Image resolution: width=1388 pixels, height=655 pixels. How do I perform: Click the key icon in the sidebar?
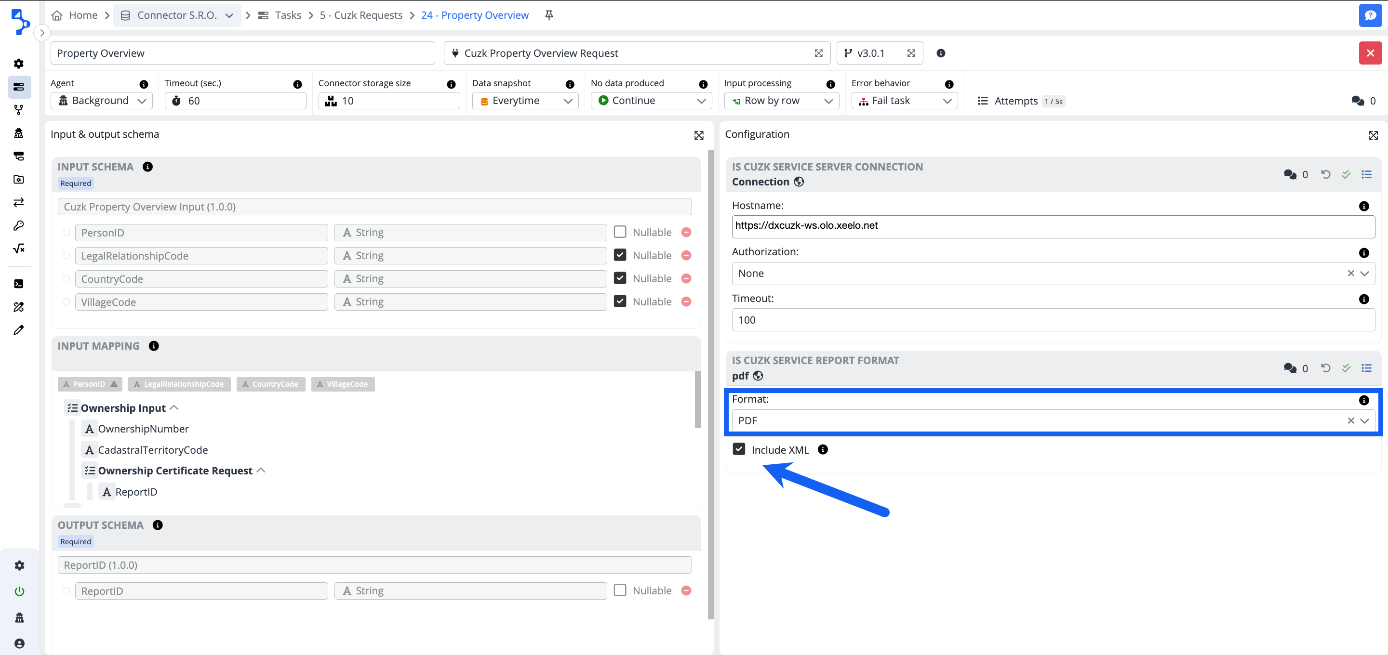click(x=19, y=226)
